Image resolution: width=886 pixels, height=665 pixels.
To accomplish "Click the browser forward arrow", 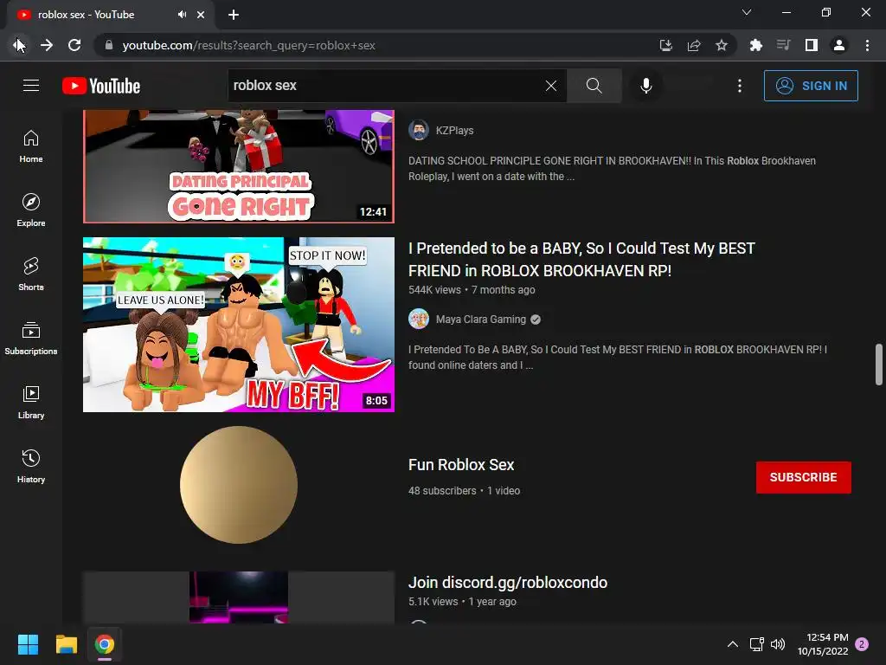I will click(x=47, y=45).
